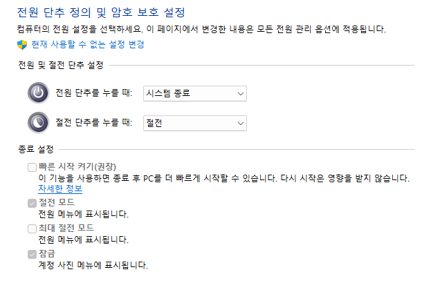Enable the 빠른 시작 켜기(권장) checkbox

click(x=32, y=167)
